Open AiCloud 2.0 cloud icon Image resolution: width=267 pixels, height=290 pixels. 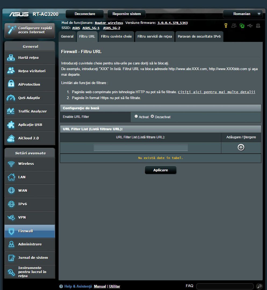click(11, 138)
